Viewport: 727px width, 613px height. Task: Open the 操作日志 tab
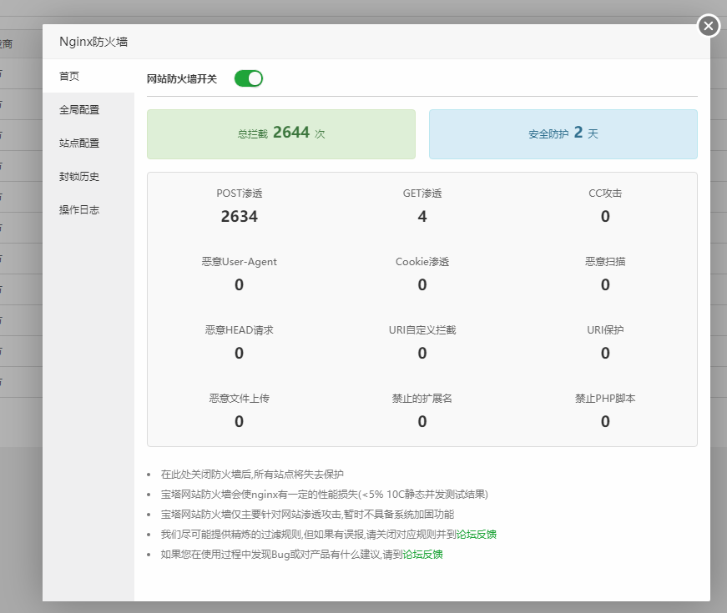pos(88,210)
